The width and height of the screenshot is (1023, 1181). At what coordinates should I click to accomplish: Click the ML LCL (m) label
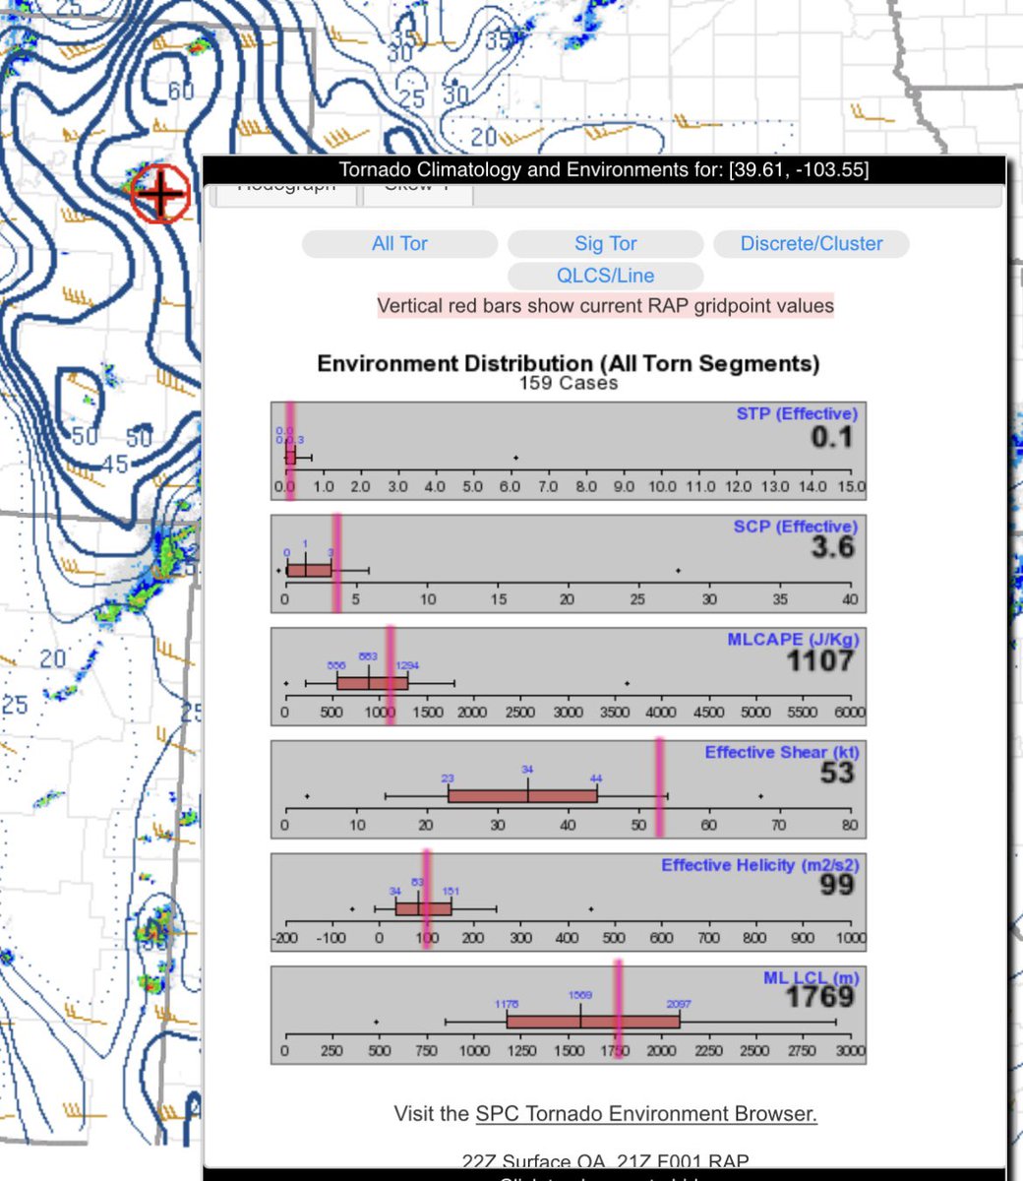810,978
